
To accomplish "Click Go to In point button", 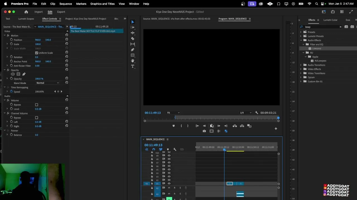I will pyautogui.click(x=197, y=126).
